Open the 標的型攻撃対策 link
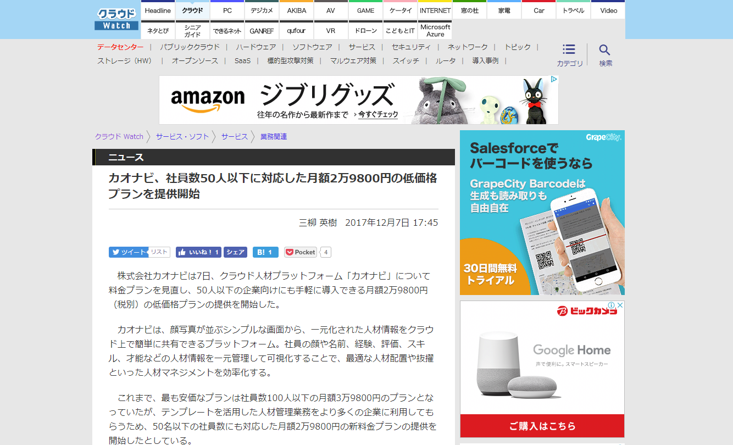The image size is (733, 445). coord(290,61)
